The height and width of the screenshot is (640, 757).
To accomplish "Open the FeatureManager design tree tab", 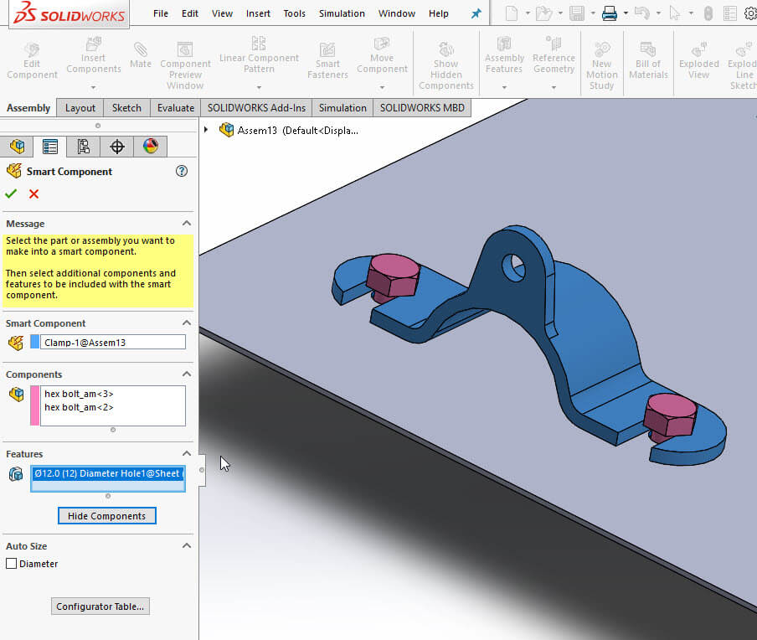I will [17, 147].
